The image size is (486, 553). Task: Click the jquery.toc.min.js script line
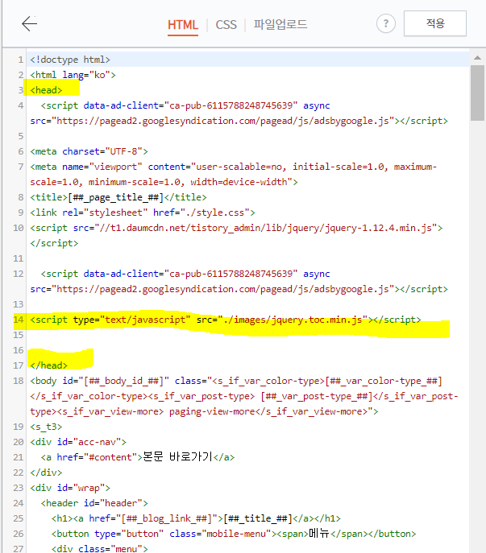click(226, 320)
